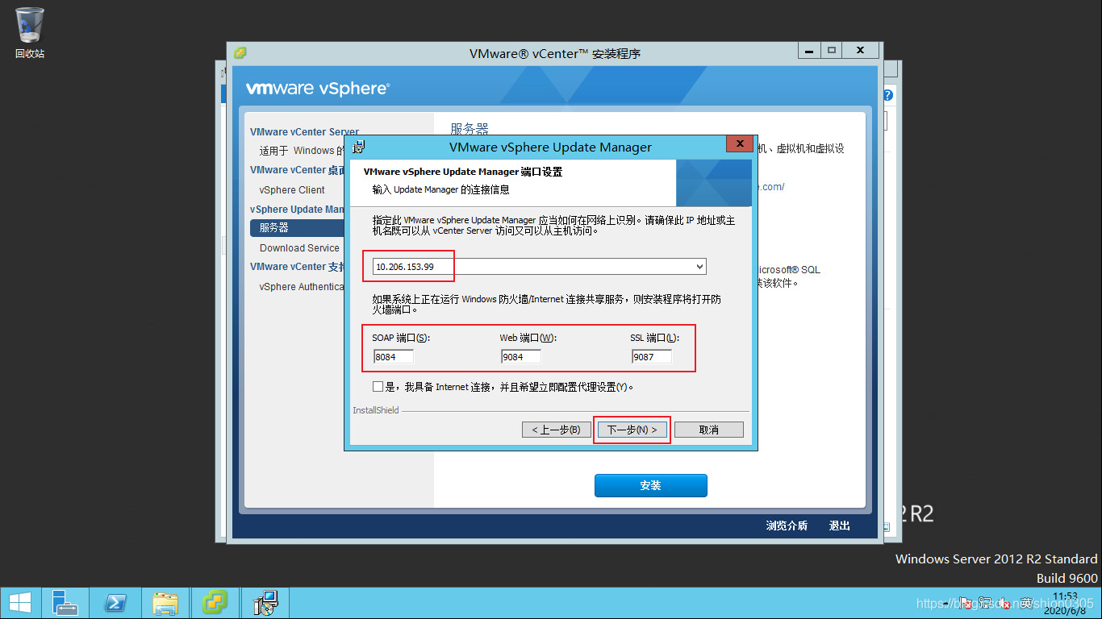The height and width of the screenshot is (619, 1102).
Task: Click the vCenter installer window title icon
Action: (x=240, y=53)
